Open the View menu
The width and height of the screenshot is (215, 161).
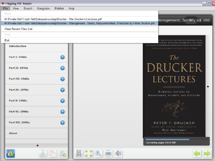[16, 9]
